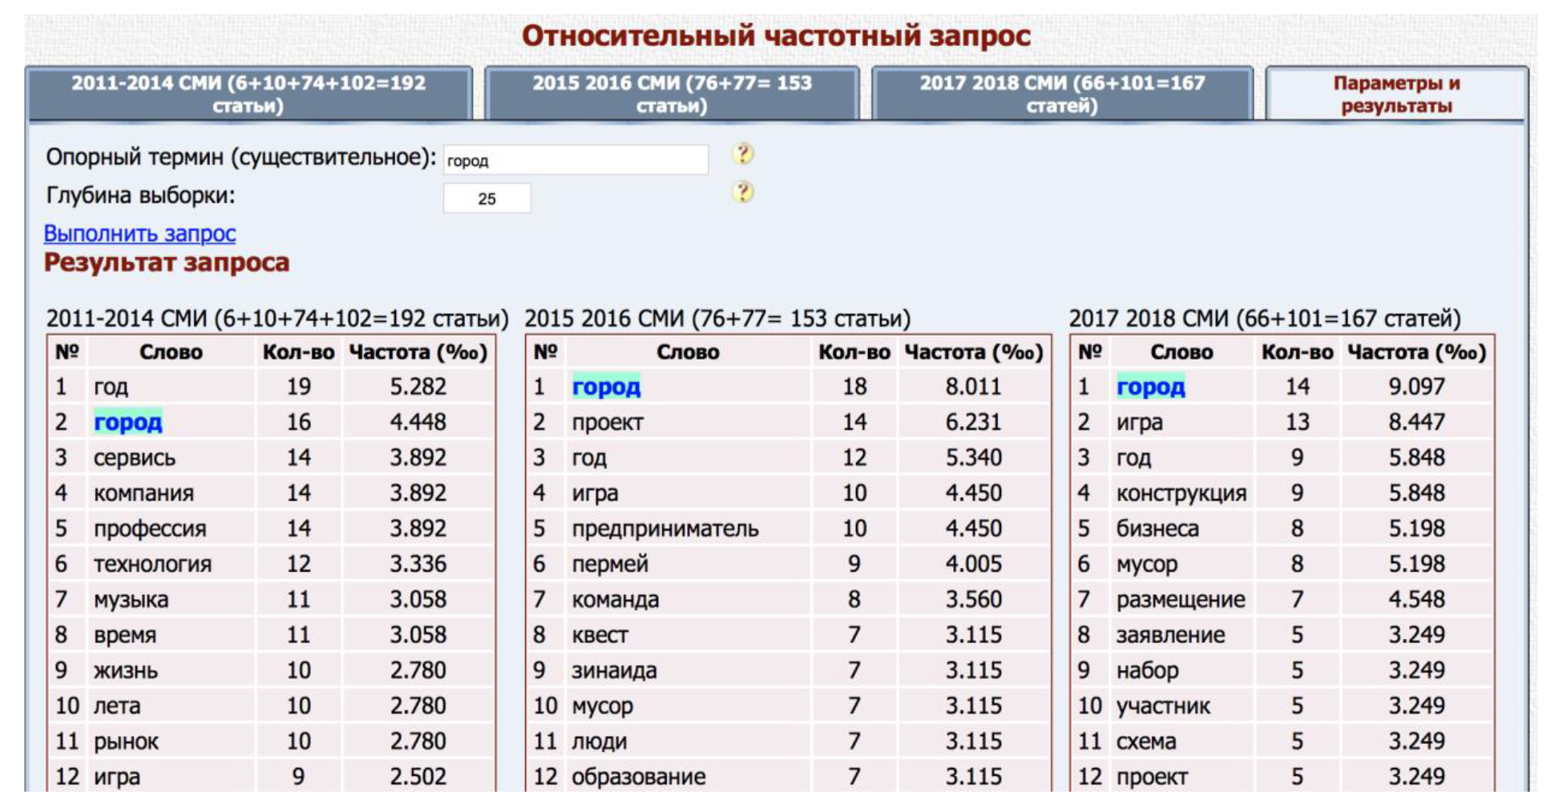
Task: Click help icon beside Опорный термин field
Action: 742,154
